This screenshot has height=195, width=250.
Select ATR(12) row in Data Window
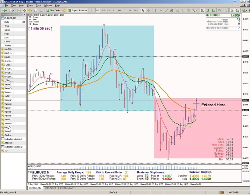(x=13, y=143)
